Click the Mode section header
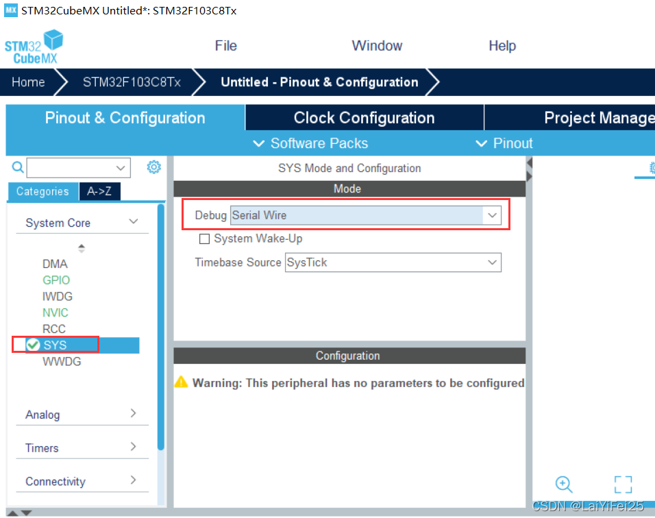Screen dimensions: 655x518 point(349,189)
